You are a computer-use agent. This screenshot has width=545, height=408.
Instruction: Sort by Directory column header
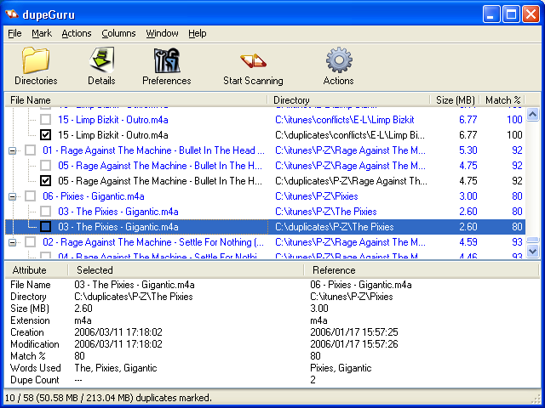click(x=349, y=100)
